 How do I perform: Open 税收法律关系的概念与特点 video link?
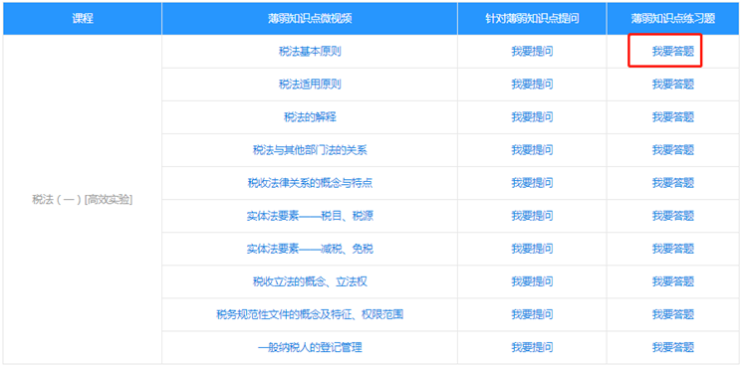(x=310, y=183)
